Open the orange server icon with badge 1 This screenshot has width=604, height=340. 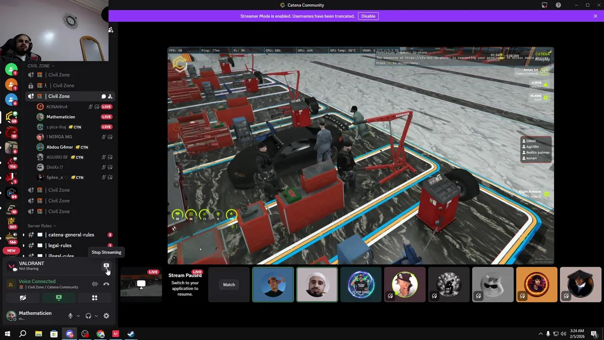pyautogui.click(x=11, y=85)
